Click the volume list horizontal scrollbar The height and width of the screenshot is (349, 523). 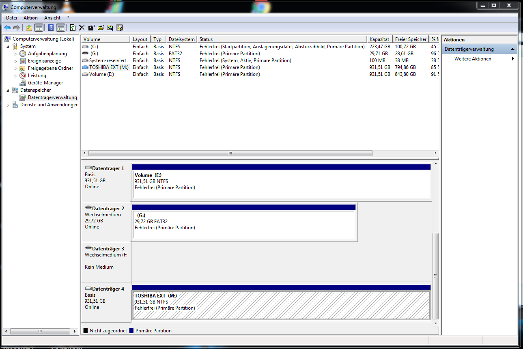coord(230,153)
